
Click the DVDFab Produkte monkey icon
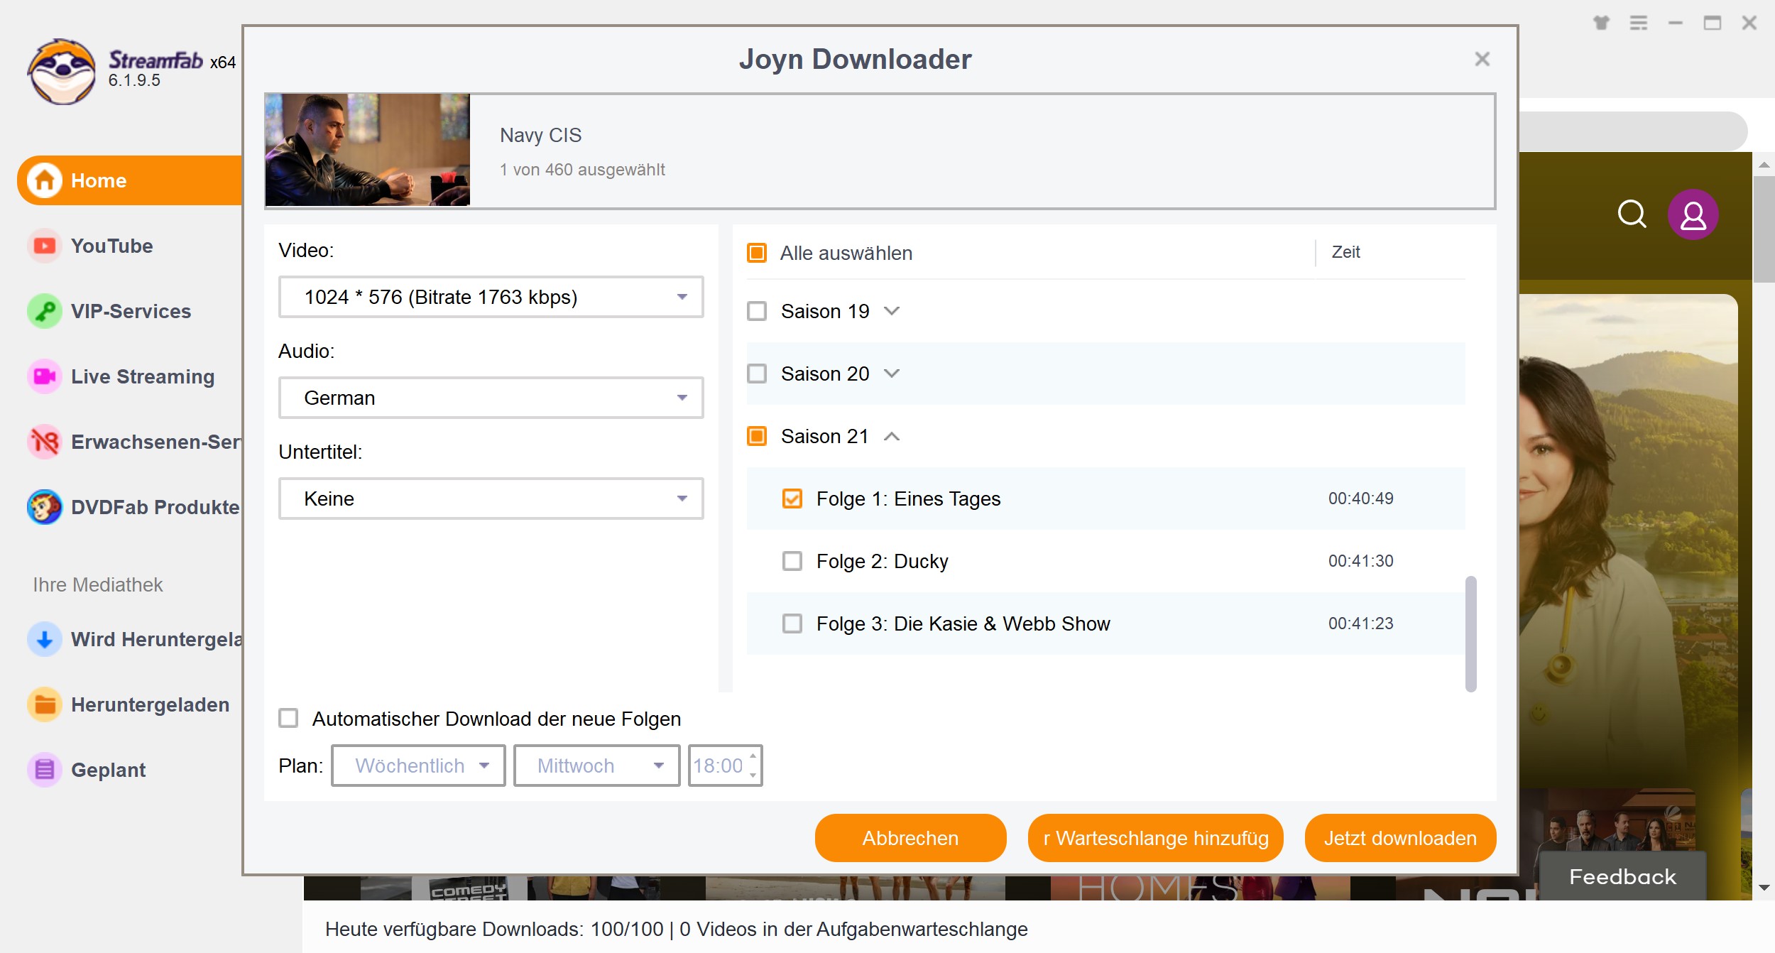click(x=45, y=507)
